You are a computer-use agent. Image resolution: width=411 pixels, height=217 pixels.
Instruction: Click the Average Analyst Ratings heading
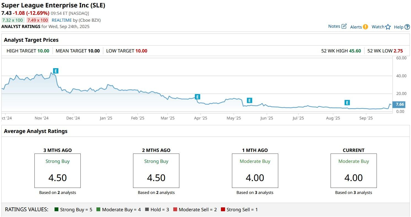coord(36,131)
